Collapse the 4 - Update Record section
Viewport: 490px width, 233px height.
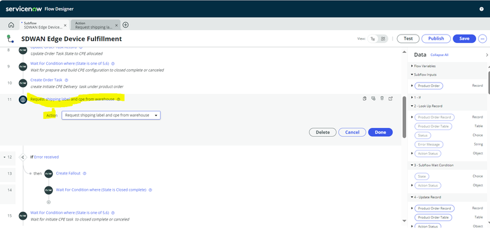point(412,197)
